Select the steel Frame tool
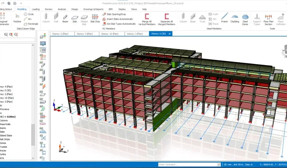The height and width of the screenshot is (168, 287). click(224, 18)
